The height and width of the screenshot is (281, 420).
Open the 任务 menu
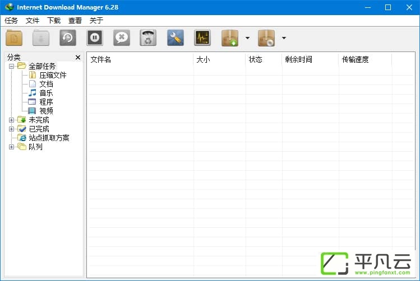point(11,20)
